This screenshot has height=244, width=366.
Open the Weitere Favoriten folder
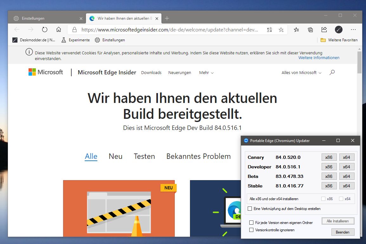point(339,40)
